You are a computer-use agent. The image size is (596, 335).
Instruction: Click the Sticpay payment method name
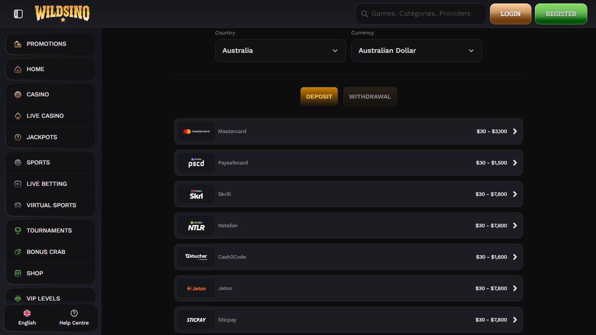pyautogui.click(x=227, y=320)
